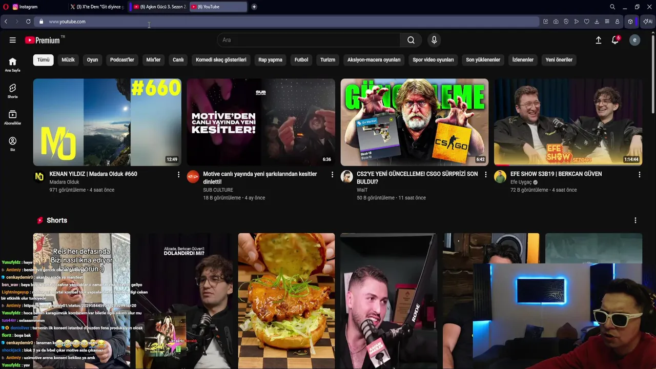Filter by Son yüklenenler chip
This screenshot has width=656, height=369.
point(483,60)
